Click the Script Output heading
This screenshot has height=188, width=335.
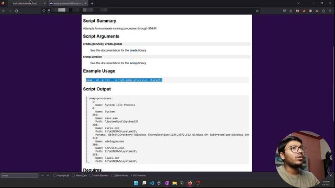[x=97, y=89]
